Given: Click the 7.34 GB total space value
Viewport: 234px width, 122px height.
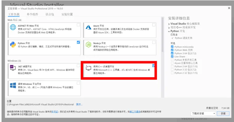Looking at the screenshot, I should (225, 108).
